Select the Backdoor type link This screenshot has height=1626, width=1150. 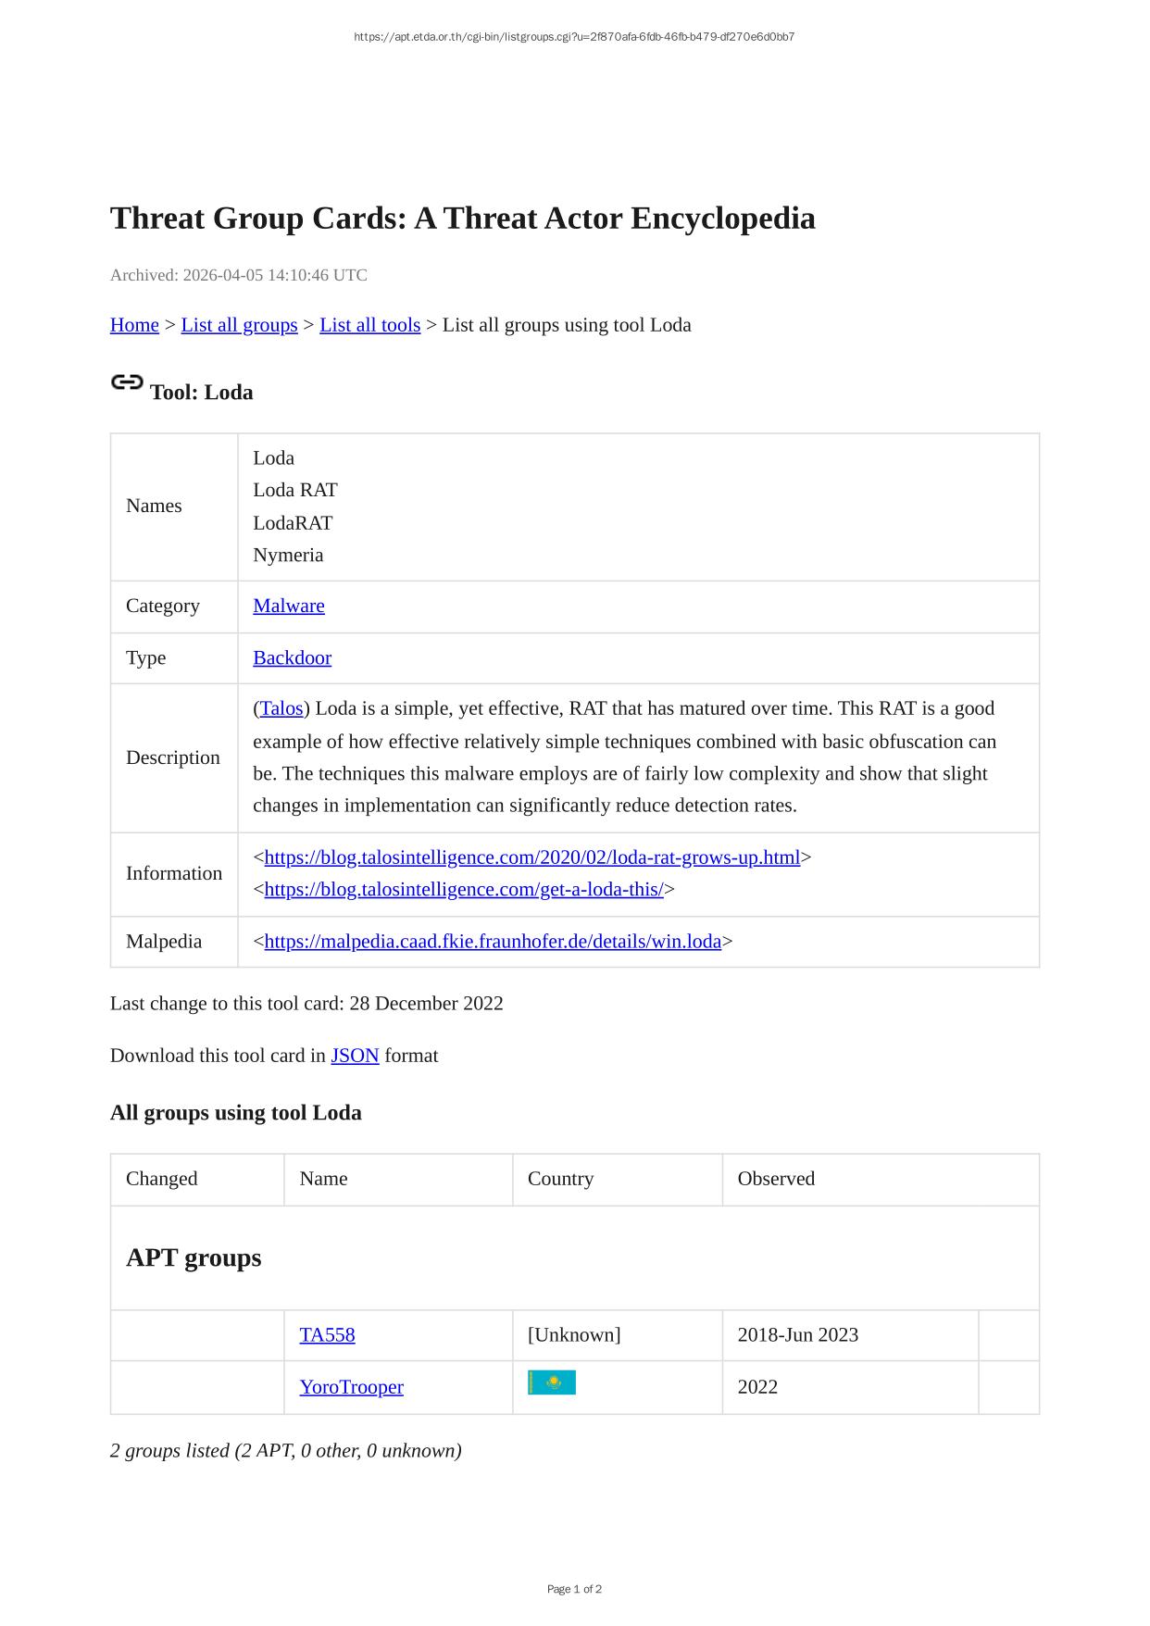292,657
